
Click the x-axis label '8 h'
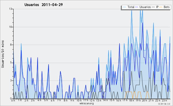pyautogui.click(x=65, y=100)
